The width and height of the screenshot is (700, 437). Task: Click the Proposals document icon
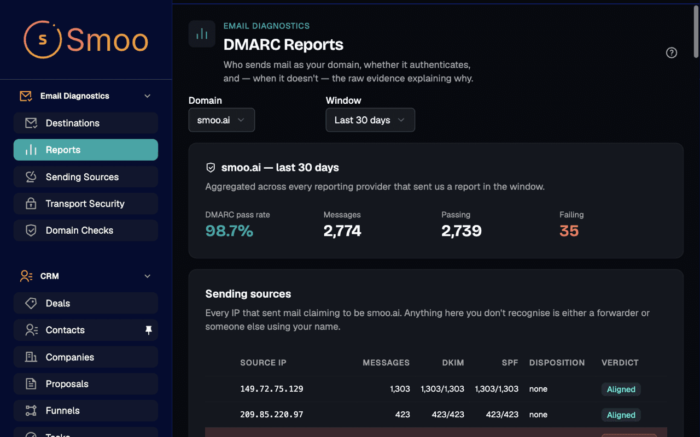31,383
